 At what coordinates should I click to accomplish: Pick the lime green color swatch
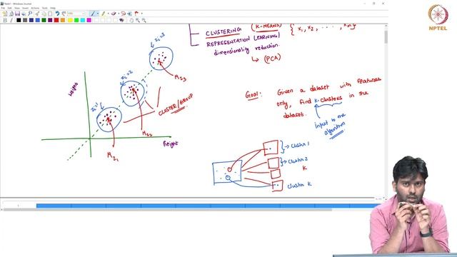click(76, 20)
